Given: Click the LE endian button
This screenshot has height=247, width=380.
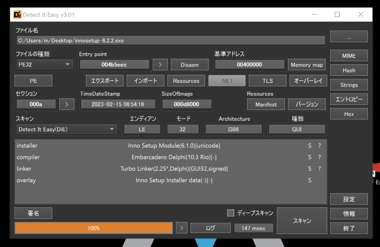Looking at the screenshot, I should (142, 130).
